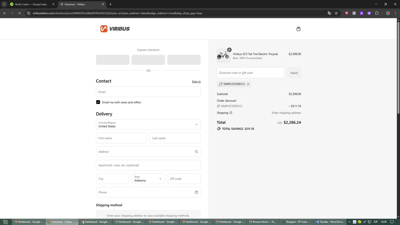Click the Shipping info question mark icon

tap(231, 113)
